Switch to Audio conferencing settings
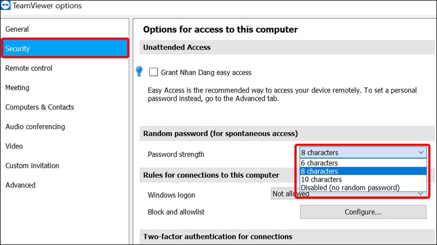 (x=35, y=127)
